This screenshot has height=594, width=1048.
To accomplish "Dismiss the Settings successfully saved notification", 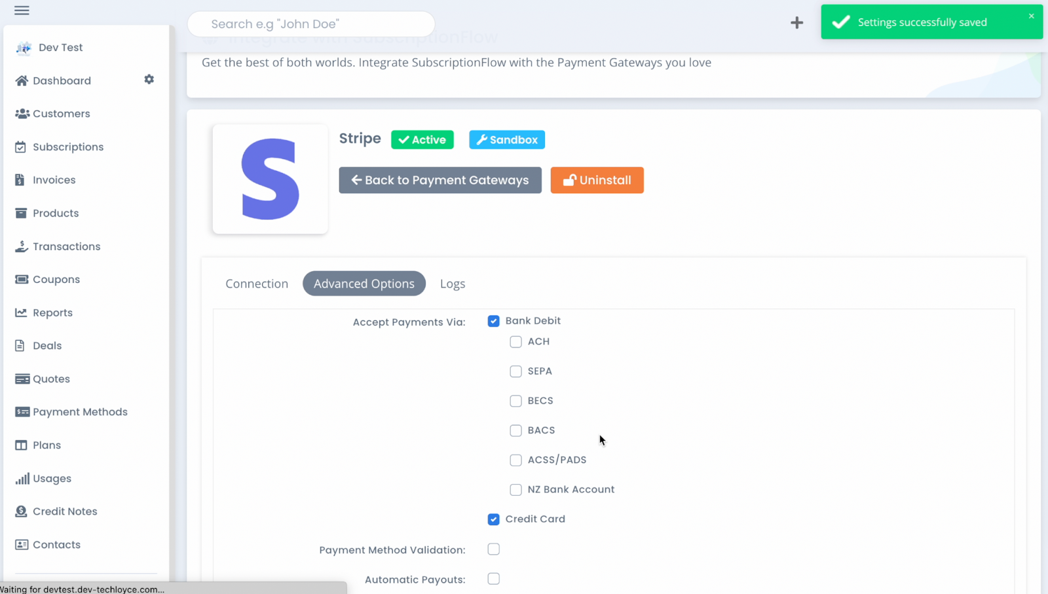I will click(1031, 16).
